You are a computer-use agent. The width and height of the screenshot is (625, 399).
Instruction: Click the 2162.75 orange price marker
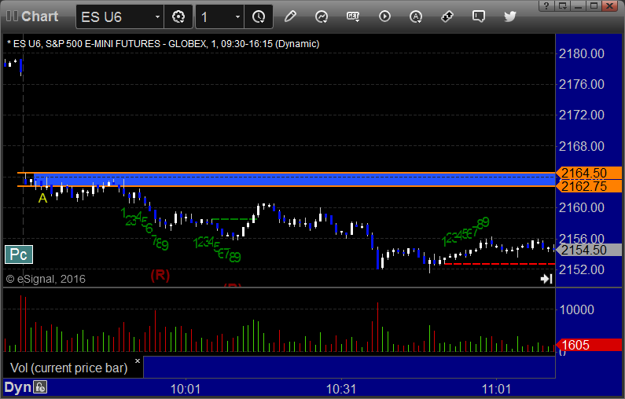(x=589, y=186)
